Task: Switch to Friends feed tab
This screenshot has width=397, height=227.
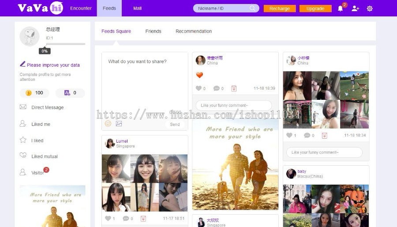Action: pyautogui.click(x=153, y=31)
